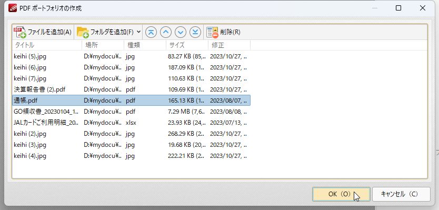The width and height of the screenshot is (439, 210).
Task: Click the 23.93 KB size cell
Action: (187, 123)
